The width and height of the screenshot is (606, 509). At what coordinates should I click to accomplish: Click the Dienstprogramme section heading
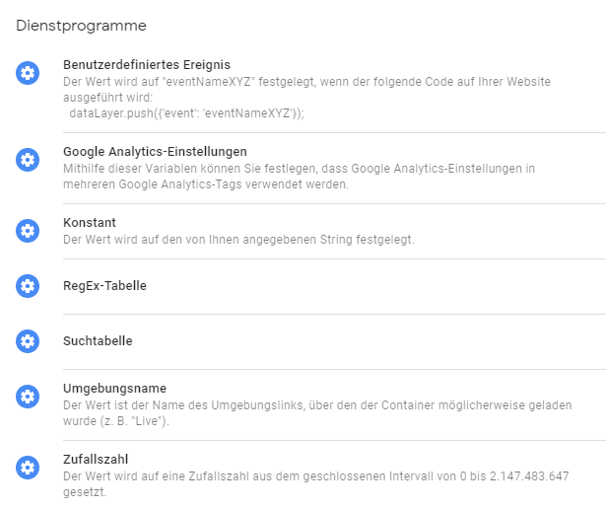(81, 26)
